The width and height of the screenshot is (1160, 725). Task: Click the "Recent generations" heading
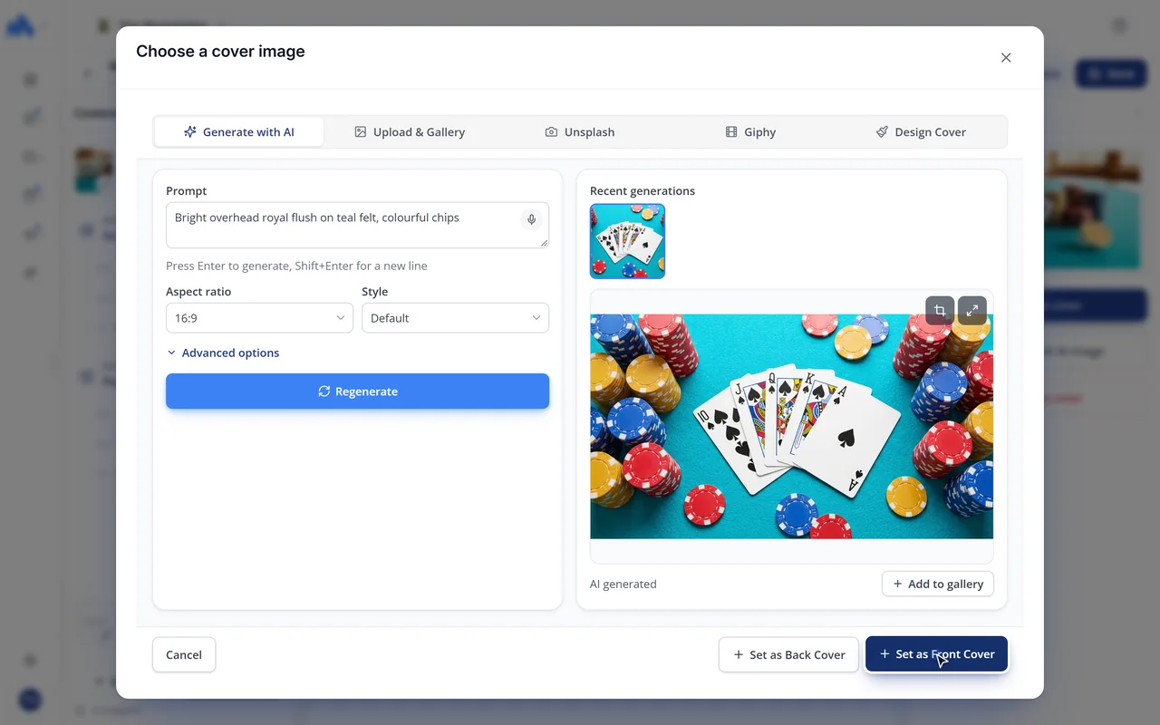click(643, 190)
